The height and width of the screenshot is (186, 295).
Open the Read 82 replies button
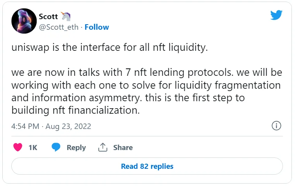click(147, 166)
